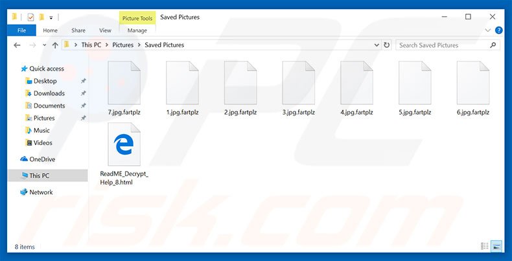
Task: Select This PC in navigation pane
Action: coord(47,176)
